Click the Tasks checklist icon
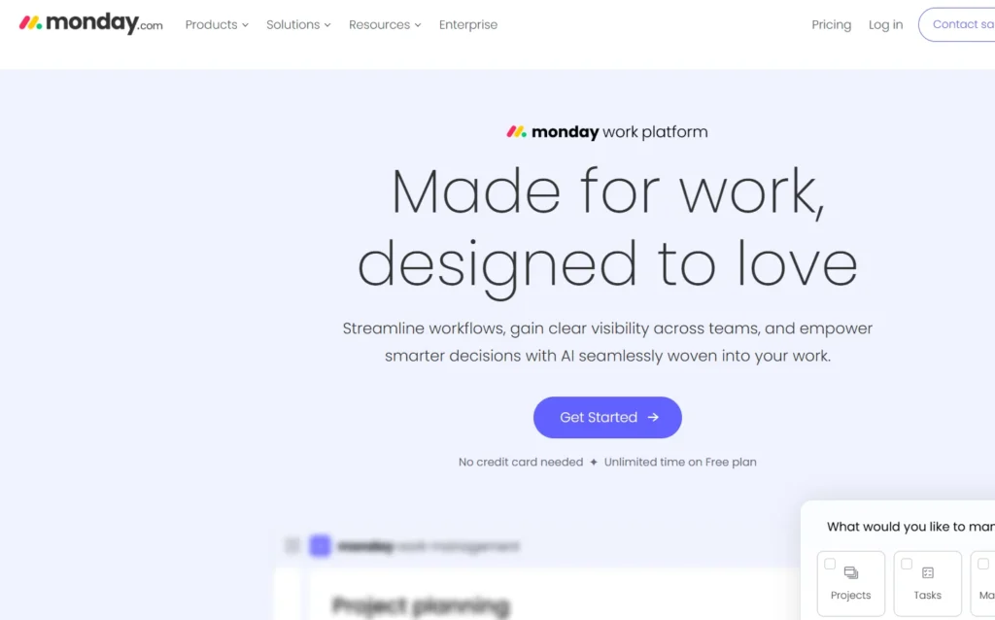The image size is (995, 620). pos(928,573)
